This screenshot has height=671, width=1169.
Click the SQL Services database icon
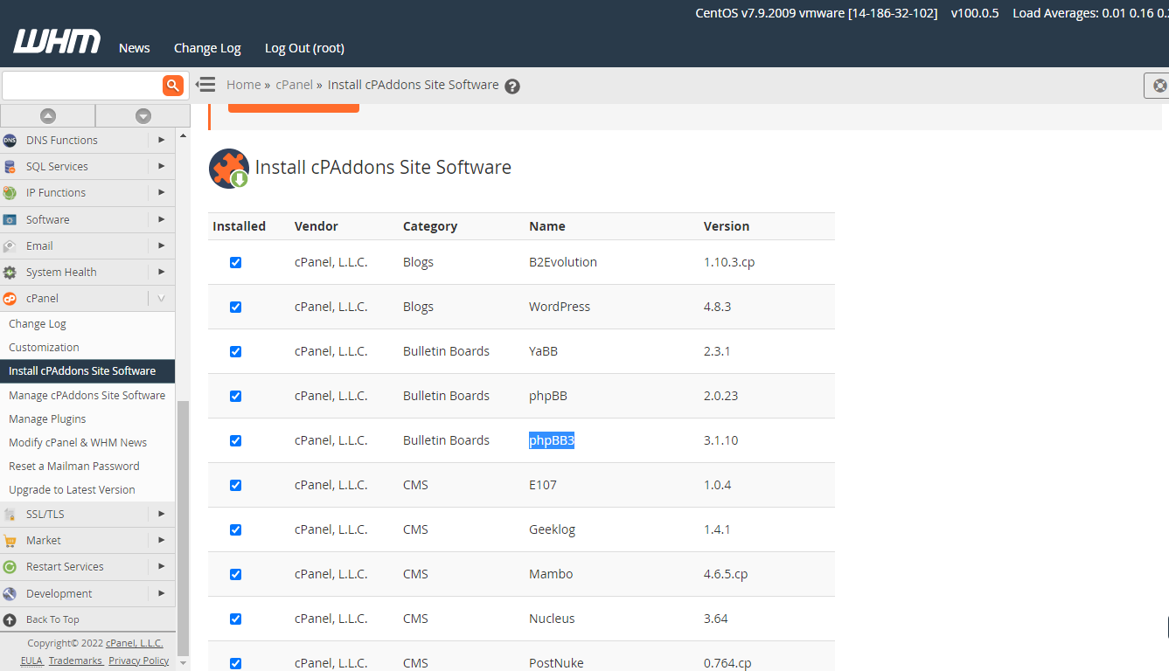click(10, 166)
